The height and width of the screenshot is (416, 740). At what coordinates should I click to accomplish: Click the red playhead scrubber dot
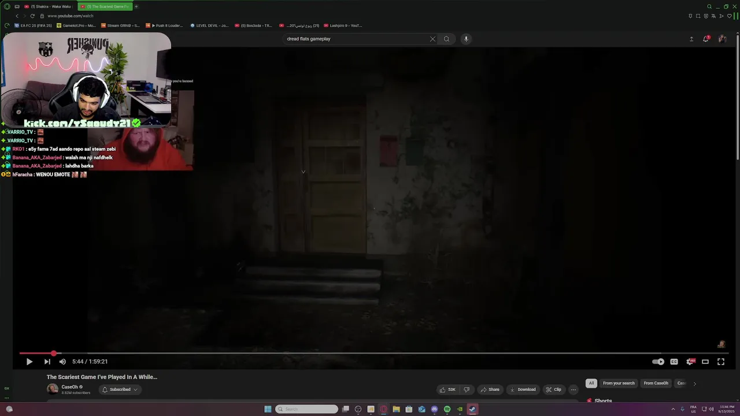tap(54, 353)
